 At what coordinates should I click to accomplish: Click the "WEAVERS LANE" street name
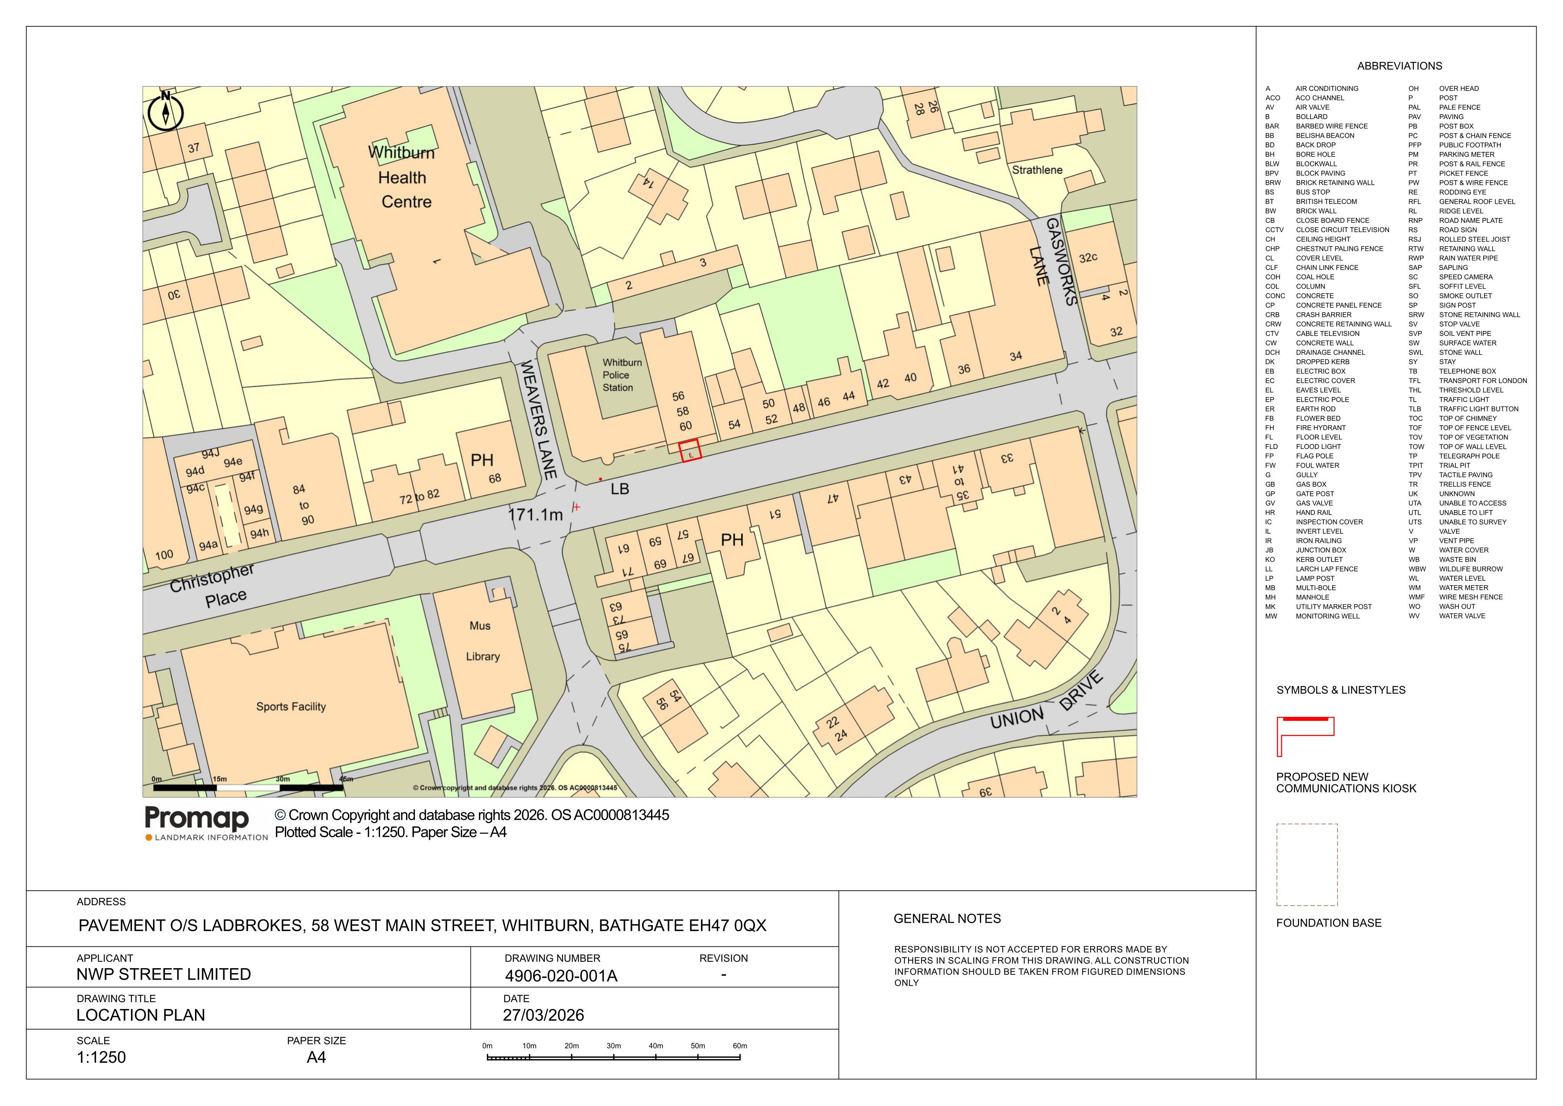538,420
